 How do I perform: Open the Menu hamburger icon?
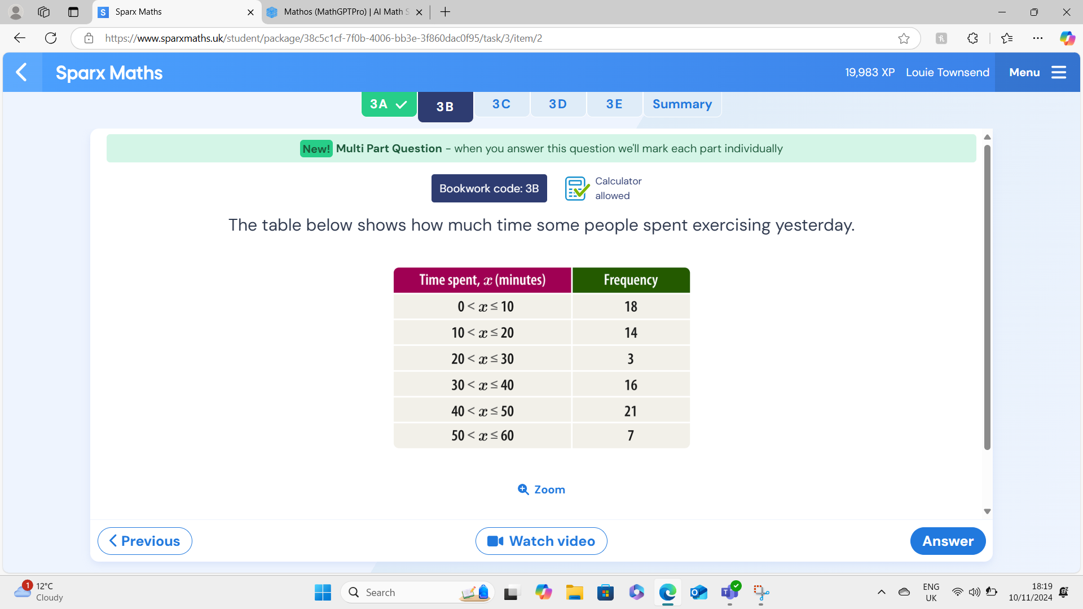coord(1059,72)
